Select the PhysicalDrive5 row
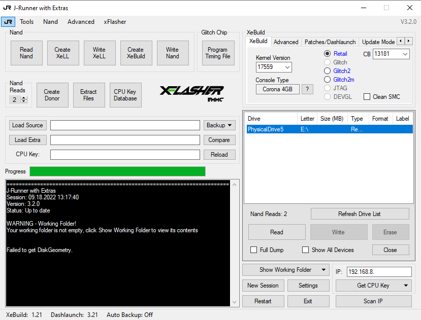 coord(330,129)
